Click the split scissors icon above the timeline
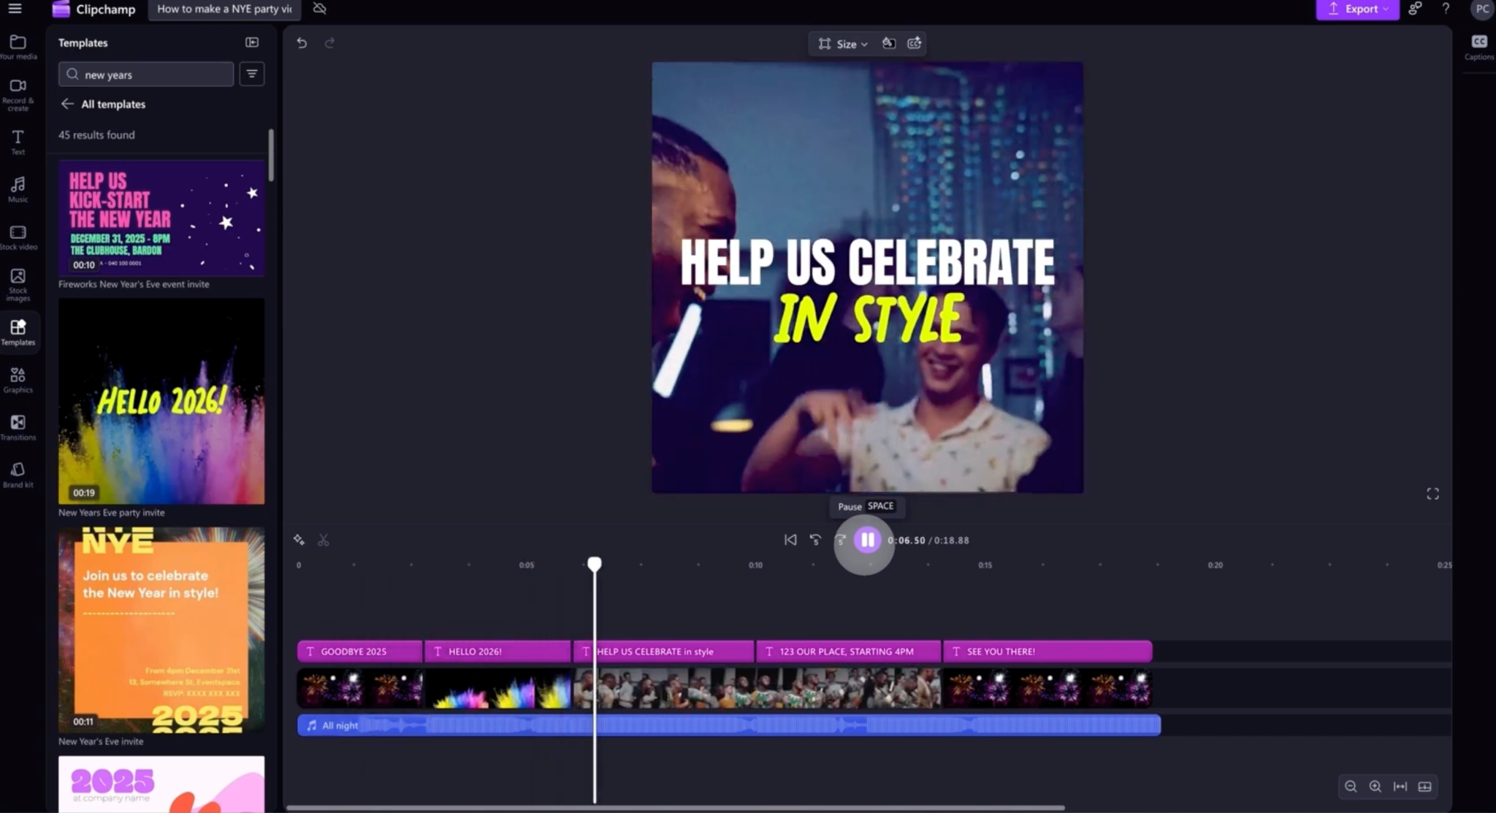 [324, 539]
